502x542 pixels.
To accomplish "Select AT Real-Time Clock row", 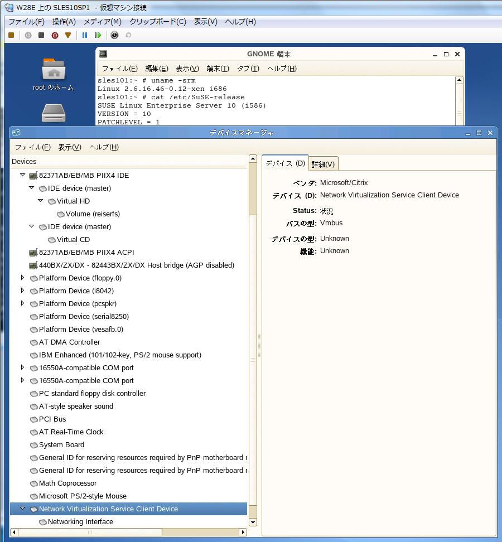I will coord(129,432).
